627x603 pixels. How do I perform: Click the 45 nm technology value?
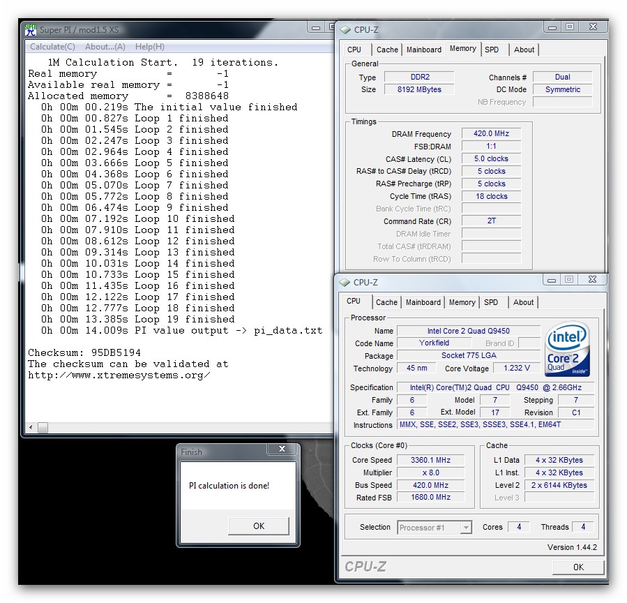pos(416,368)
